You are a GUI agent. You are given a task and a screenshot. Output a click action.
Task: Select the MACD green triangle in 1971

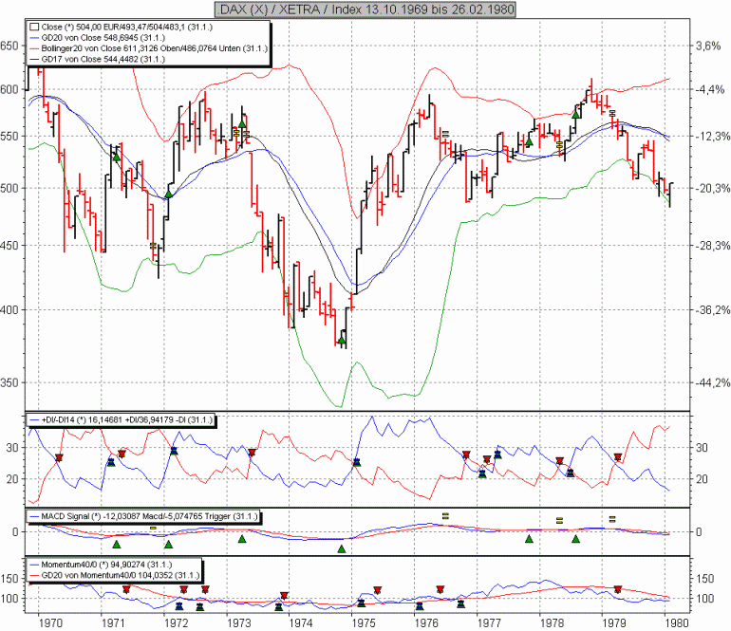point(117,544)
